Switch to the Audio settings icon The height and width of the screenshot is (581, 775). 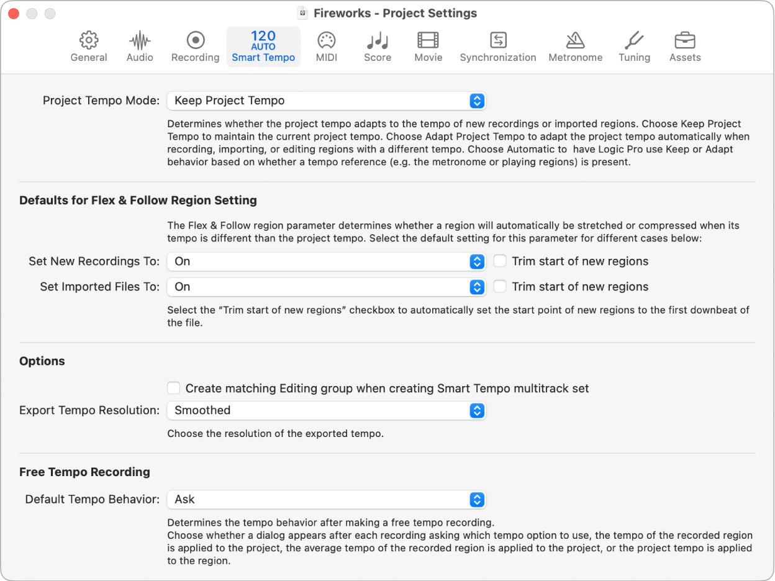(140, 47)
